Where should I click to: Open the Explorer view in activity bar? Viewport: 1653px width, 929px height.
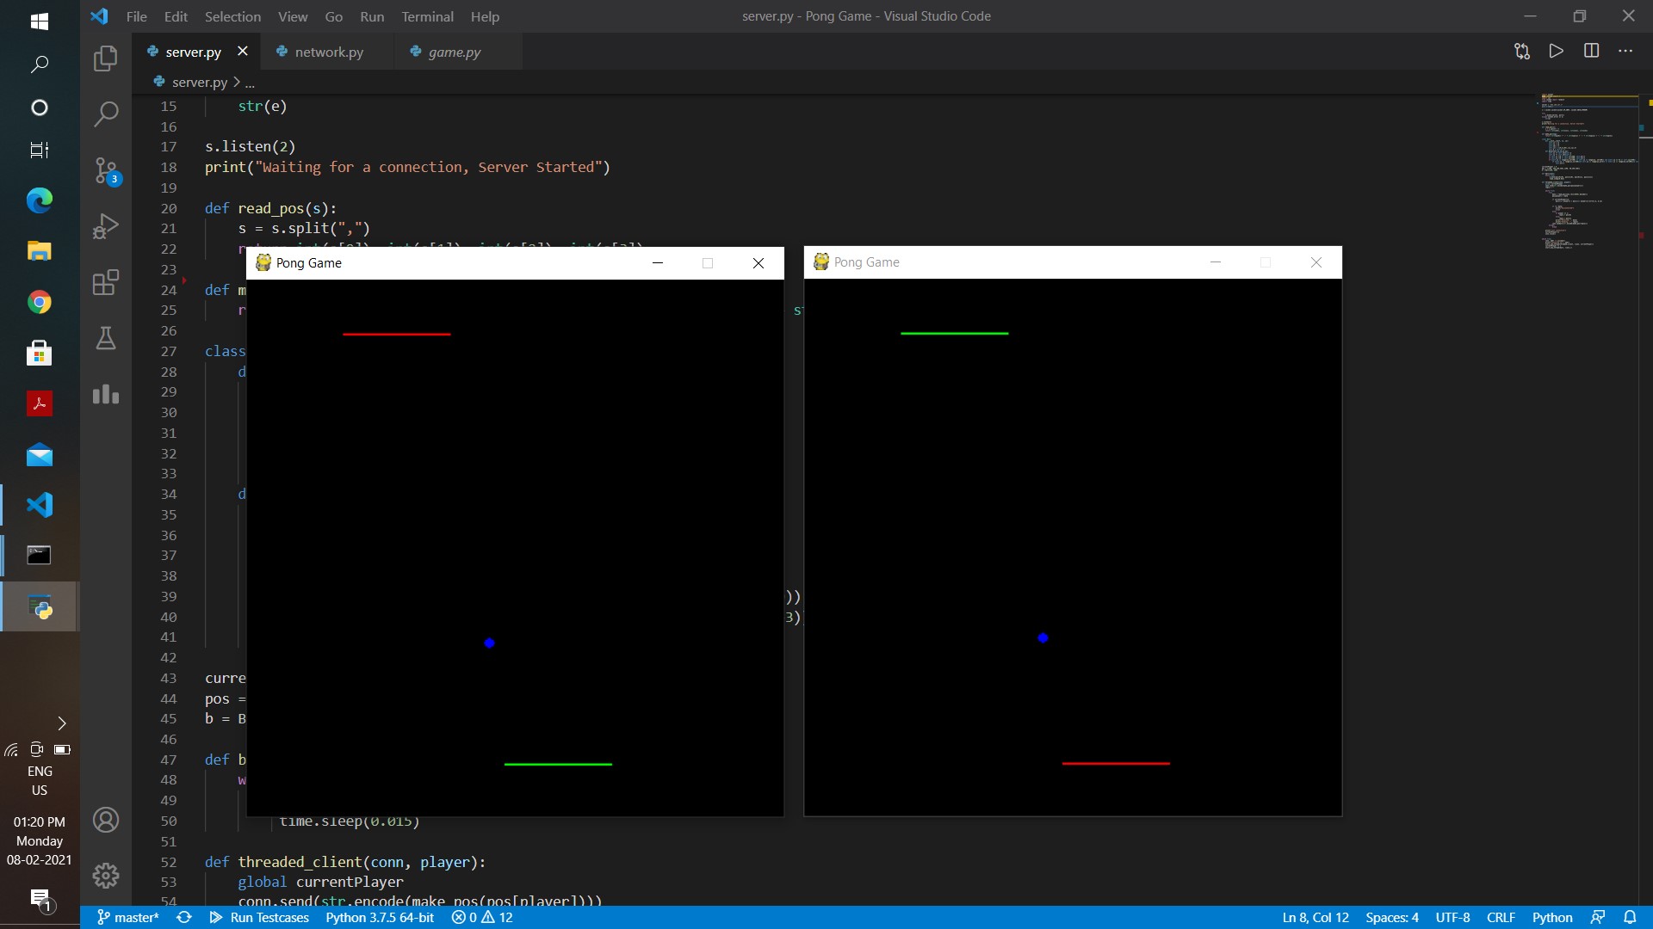pyautogui.click(x=106, y=58)
